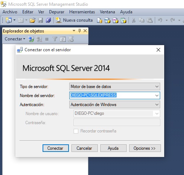Click the Redo arrow icon
The width and height of the screenshot is (184, 175).
tap(173, 20)
